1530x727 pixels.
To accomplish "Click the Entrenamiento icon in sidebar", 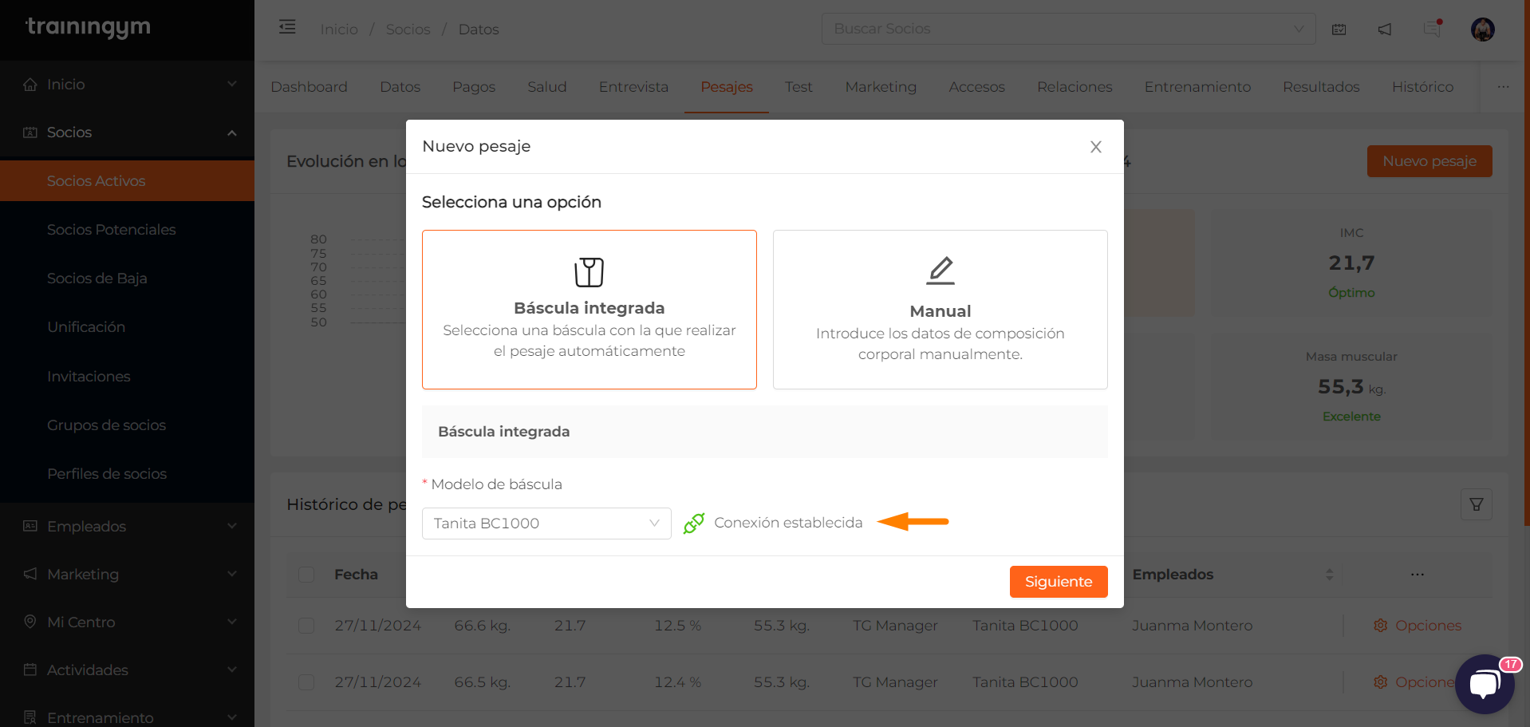I will [30, 717].
